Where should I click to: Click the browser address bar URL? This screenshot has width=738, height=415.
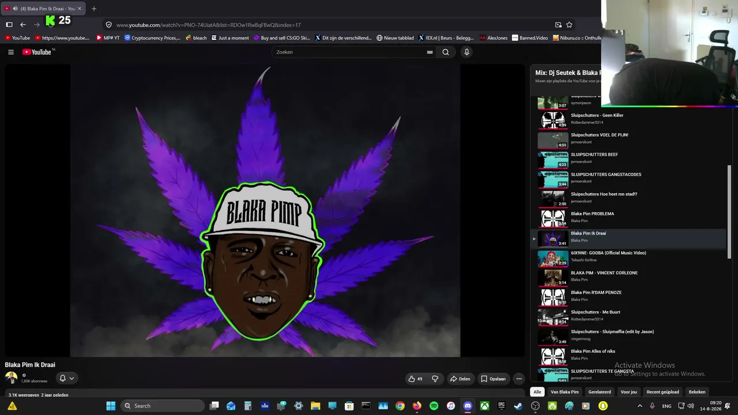point(209,25)
